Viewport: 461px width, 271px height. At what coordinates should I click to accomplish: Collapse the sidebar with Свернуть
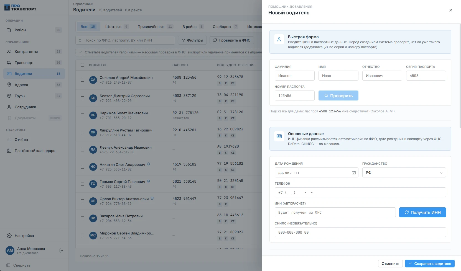pyautogui.click(x=19, y=265)
